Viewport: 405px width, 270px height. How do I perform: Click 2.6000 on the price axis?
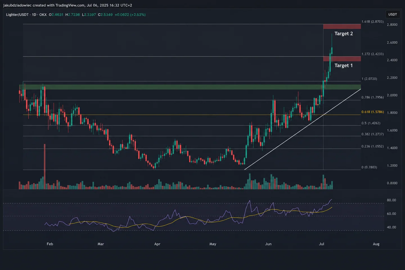392,43
